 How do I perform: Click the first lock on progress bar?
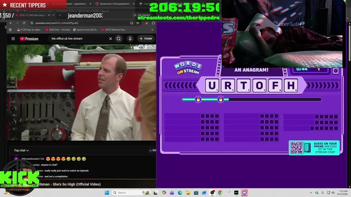198,99
